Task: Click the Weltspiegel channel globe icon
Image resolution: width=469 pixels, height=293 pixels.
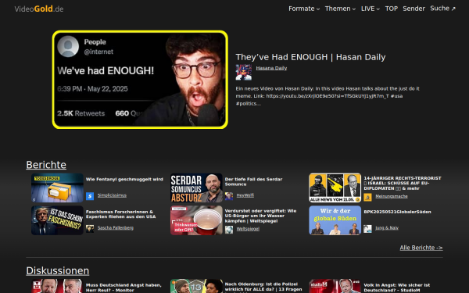Action: point(229,230)
